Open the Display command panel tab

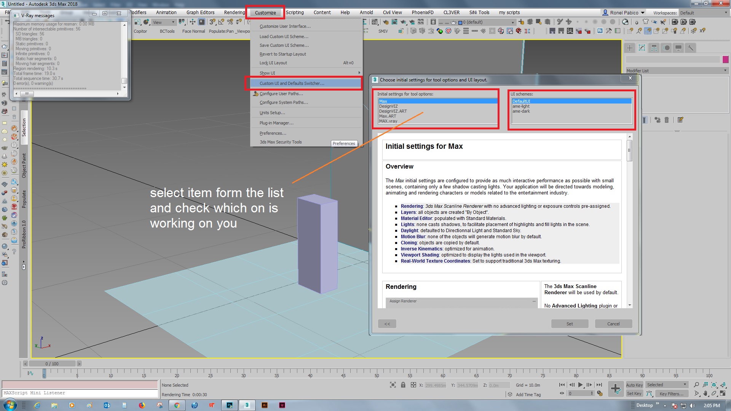coord(678,48)
